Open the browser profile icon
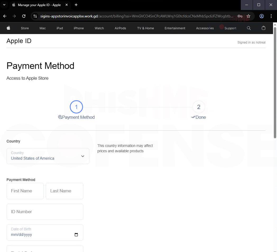Viewport: 277px width, 252px height. click(x=262, y=16)
